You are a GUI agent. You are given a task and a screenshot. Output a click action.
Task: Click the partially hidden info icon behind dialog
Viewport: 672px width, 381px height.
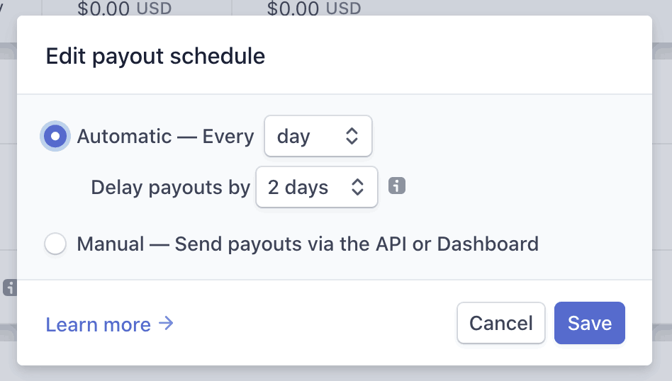pos(10,288)
